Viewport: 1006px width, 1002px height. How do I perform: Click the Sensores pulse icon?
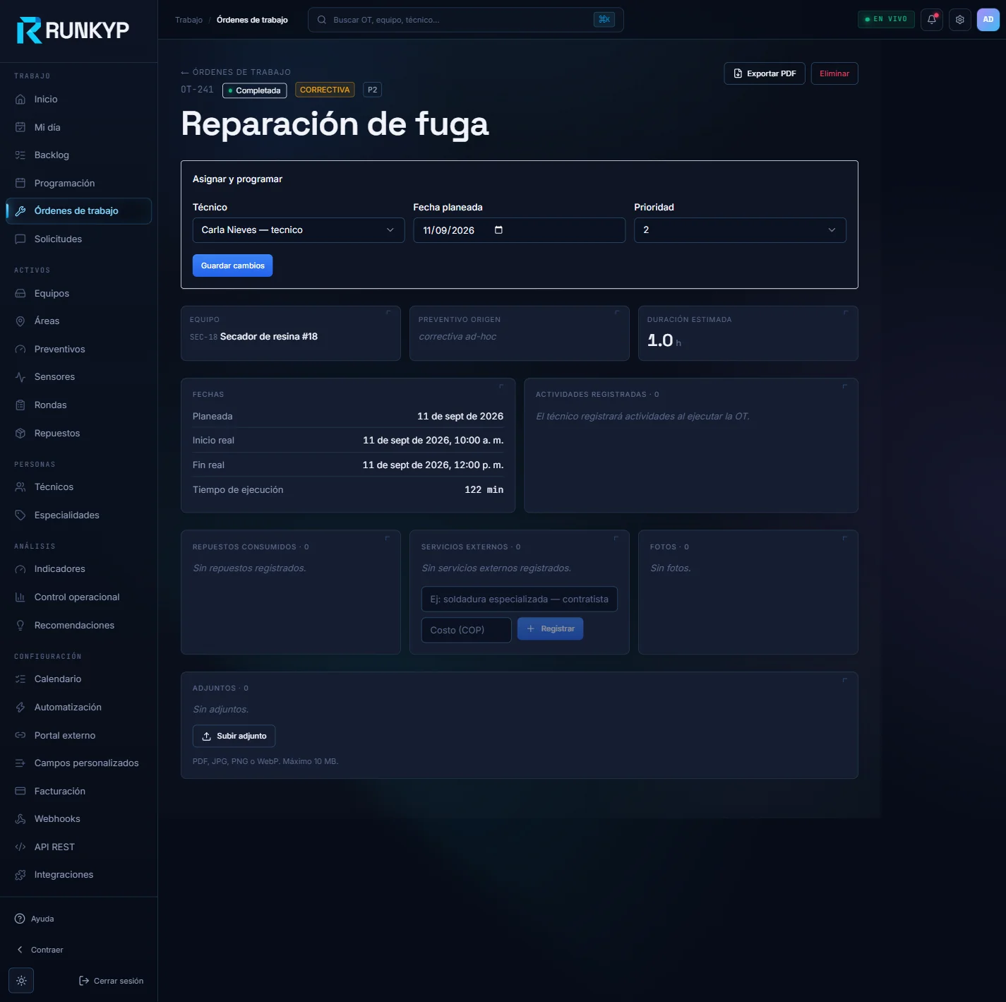tap(20, 377)
